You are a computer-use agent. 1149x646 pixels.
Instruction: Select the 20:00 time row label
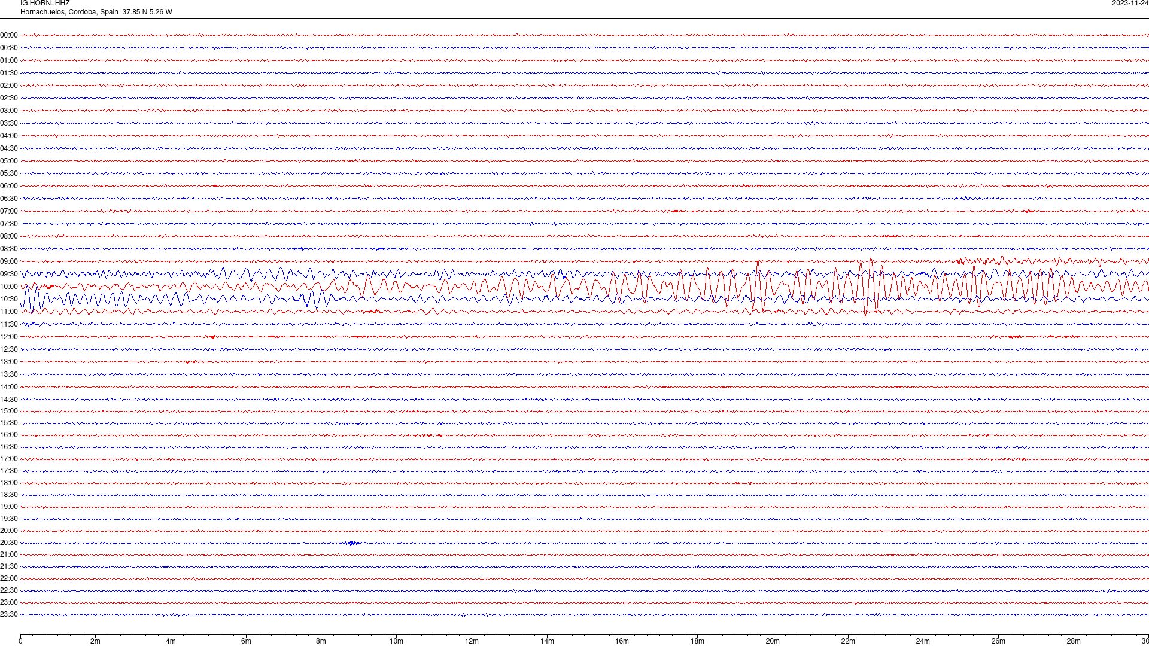point(9,531)
